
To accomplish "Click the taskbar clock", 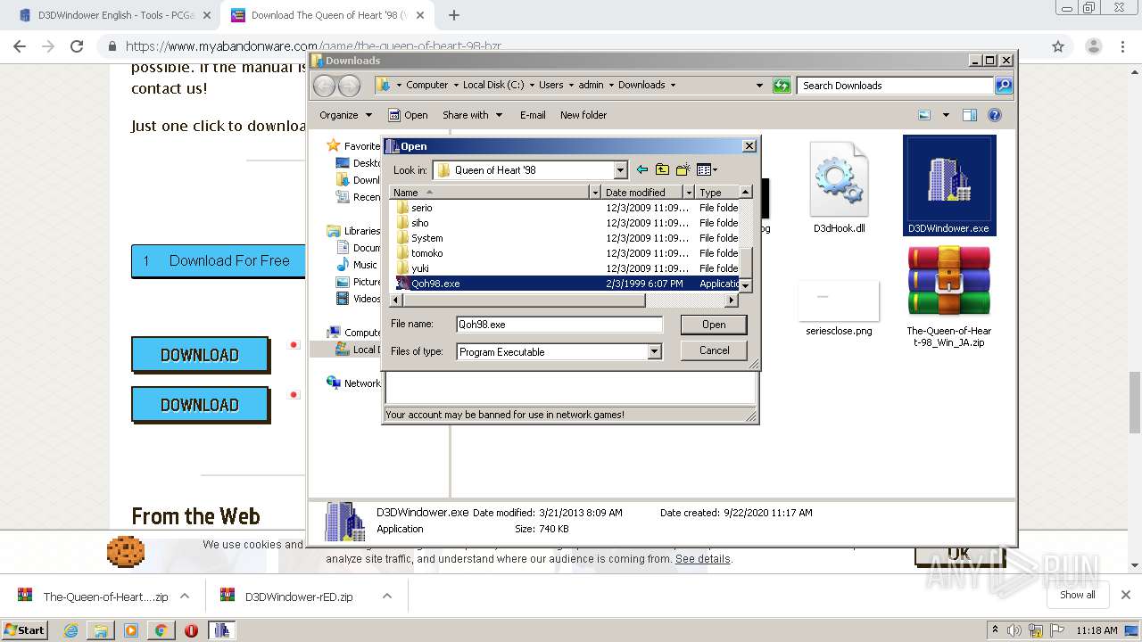I will coord(1096,630).
